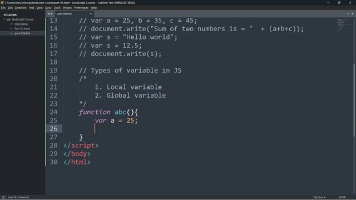This screenshot has height=200, width=356.
Task: Click the part-04.html file icon in sidebar
Action: coord(11,33)
